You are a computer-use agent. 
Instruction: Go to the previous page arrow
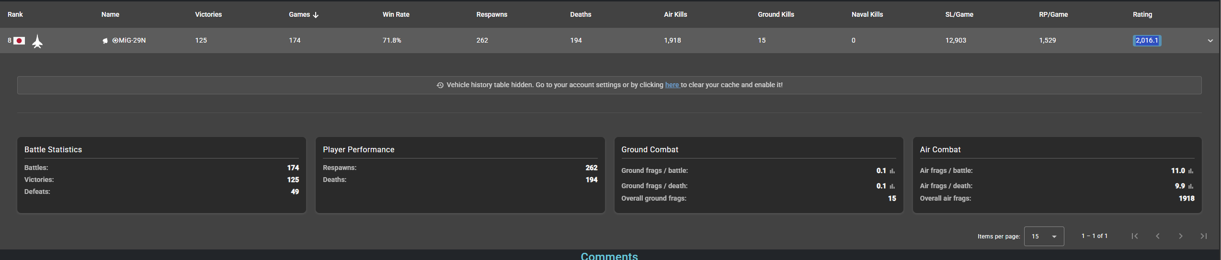point(1158,236)
